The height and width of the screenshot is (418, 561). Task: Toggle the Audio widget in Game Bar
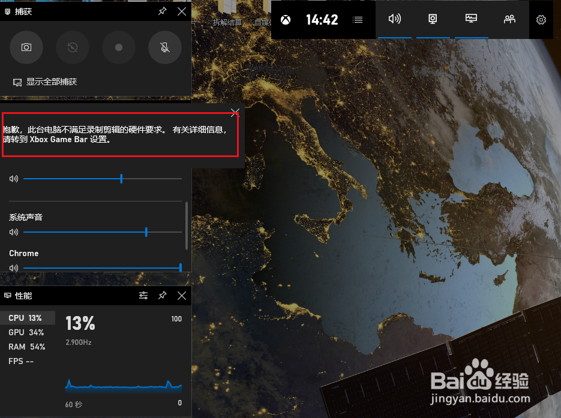395,19
